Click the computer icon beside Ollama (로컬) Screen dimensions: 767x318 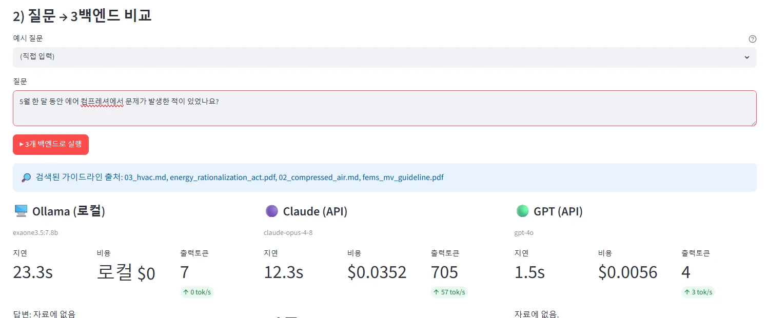tap(21, 211)
